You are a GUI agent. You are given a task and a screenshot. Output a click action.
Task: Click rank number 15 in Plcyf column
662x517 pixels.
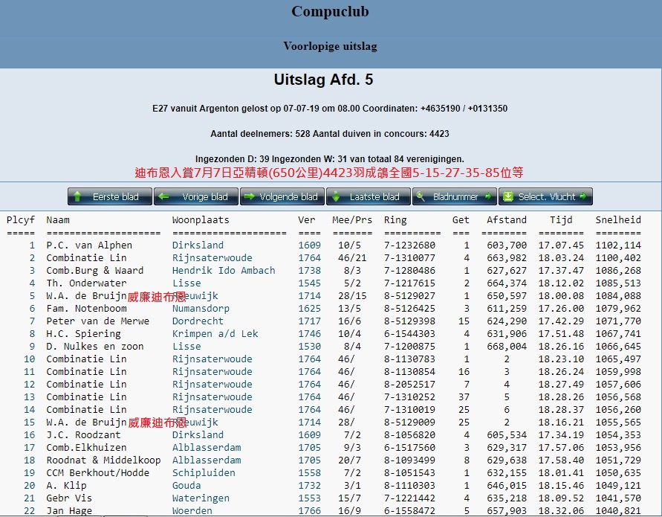[29, 423]
